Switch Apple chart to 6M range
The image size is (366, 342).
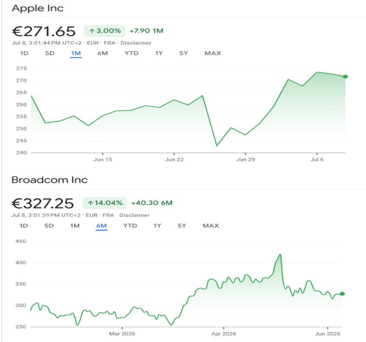point(102,53)
